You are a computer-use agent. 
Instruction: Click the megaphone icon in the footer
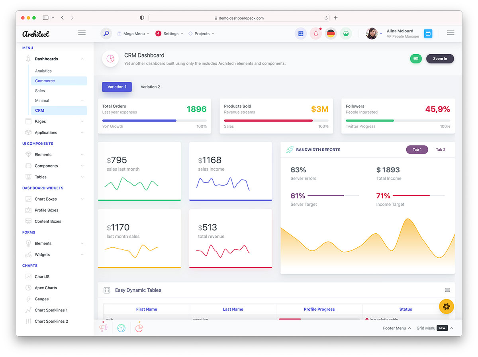click(104, 327)
